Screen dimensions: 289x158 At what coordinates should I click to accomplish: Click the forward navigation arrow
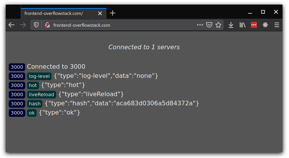pos(23,25)
